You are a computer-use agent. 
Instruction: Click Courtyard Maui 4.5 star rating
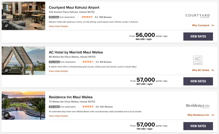[87, 17]
